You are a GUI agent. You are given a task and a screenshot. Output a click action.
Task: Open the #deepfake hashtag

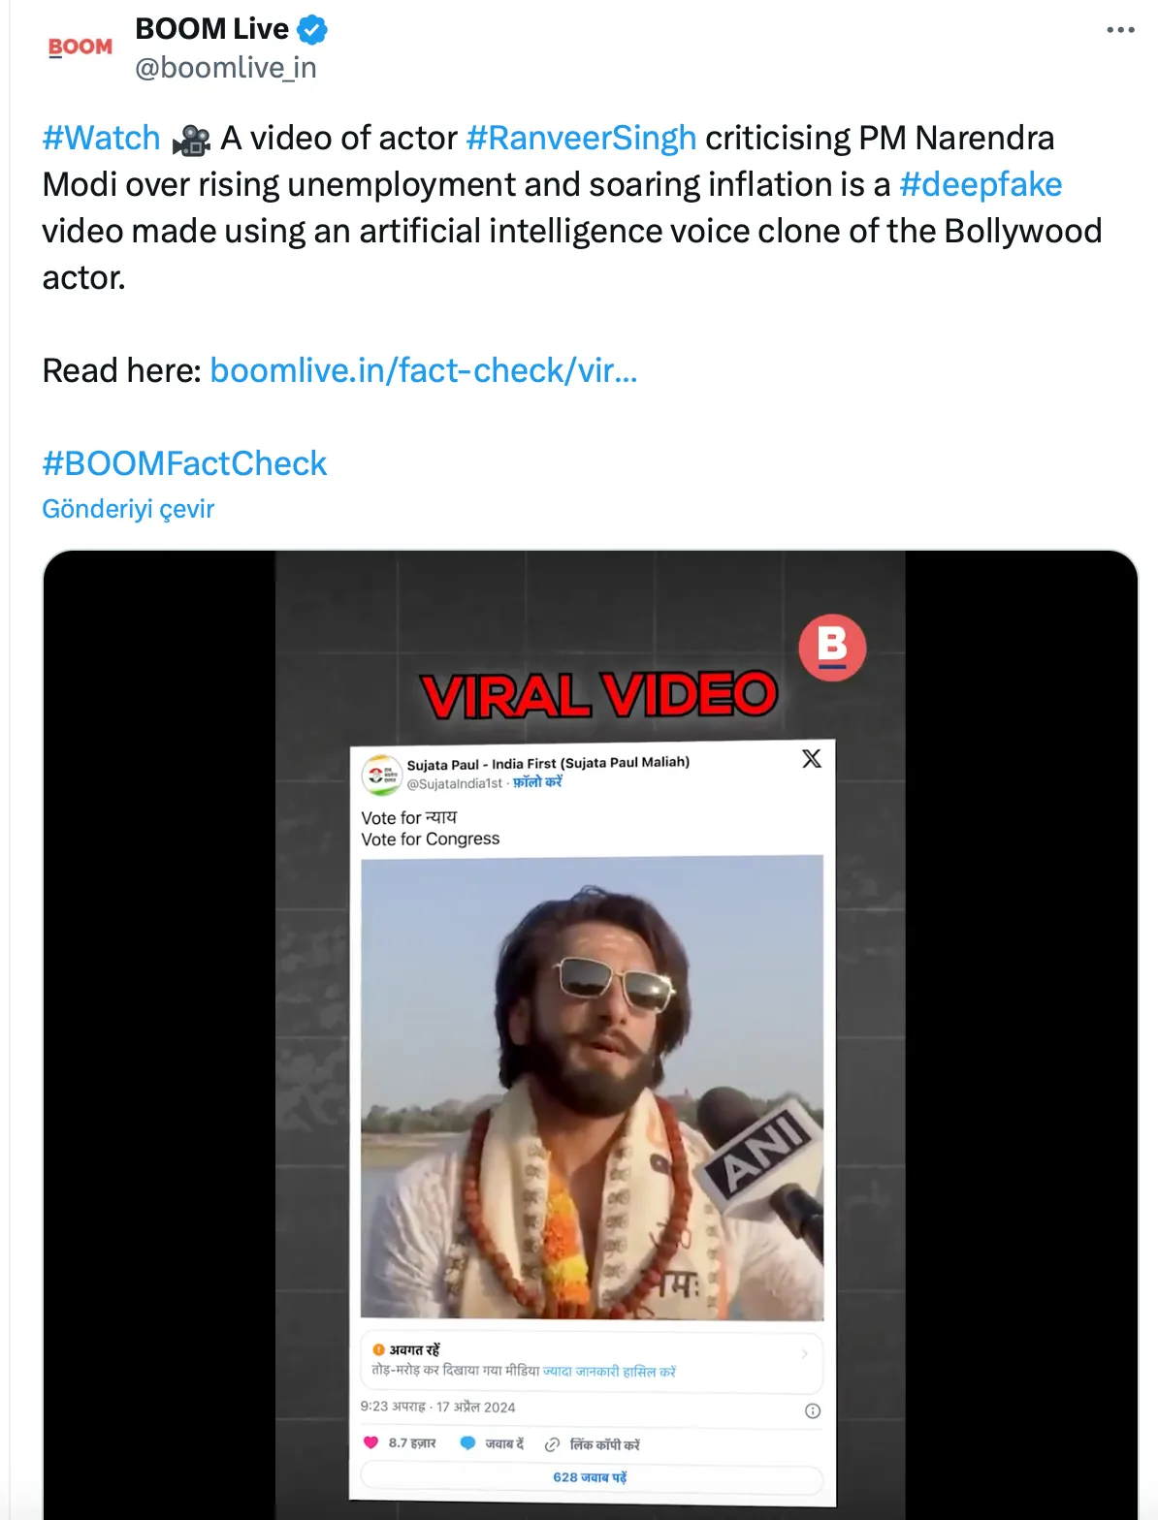click(x=981, y=184)
